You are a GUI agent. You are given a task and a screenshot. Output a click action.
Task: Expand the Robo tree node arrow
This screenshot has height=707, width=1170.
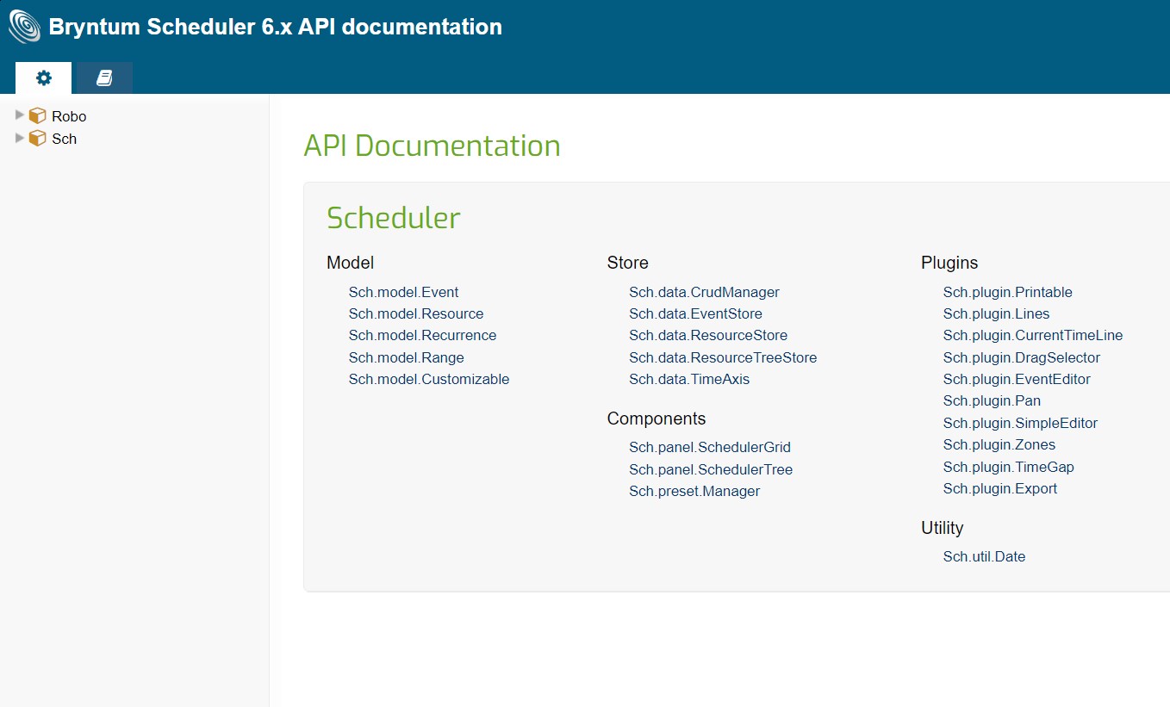[x=20, y=115]
